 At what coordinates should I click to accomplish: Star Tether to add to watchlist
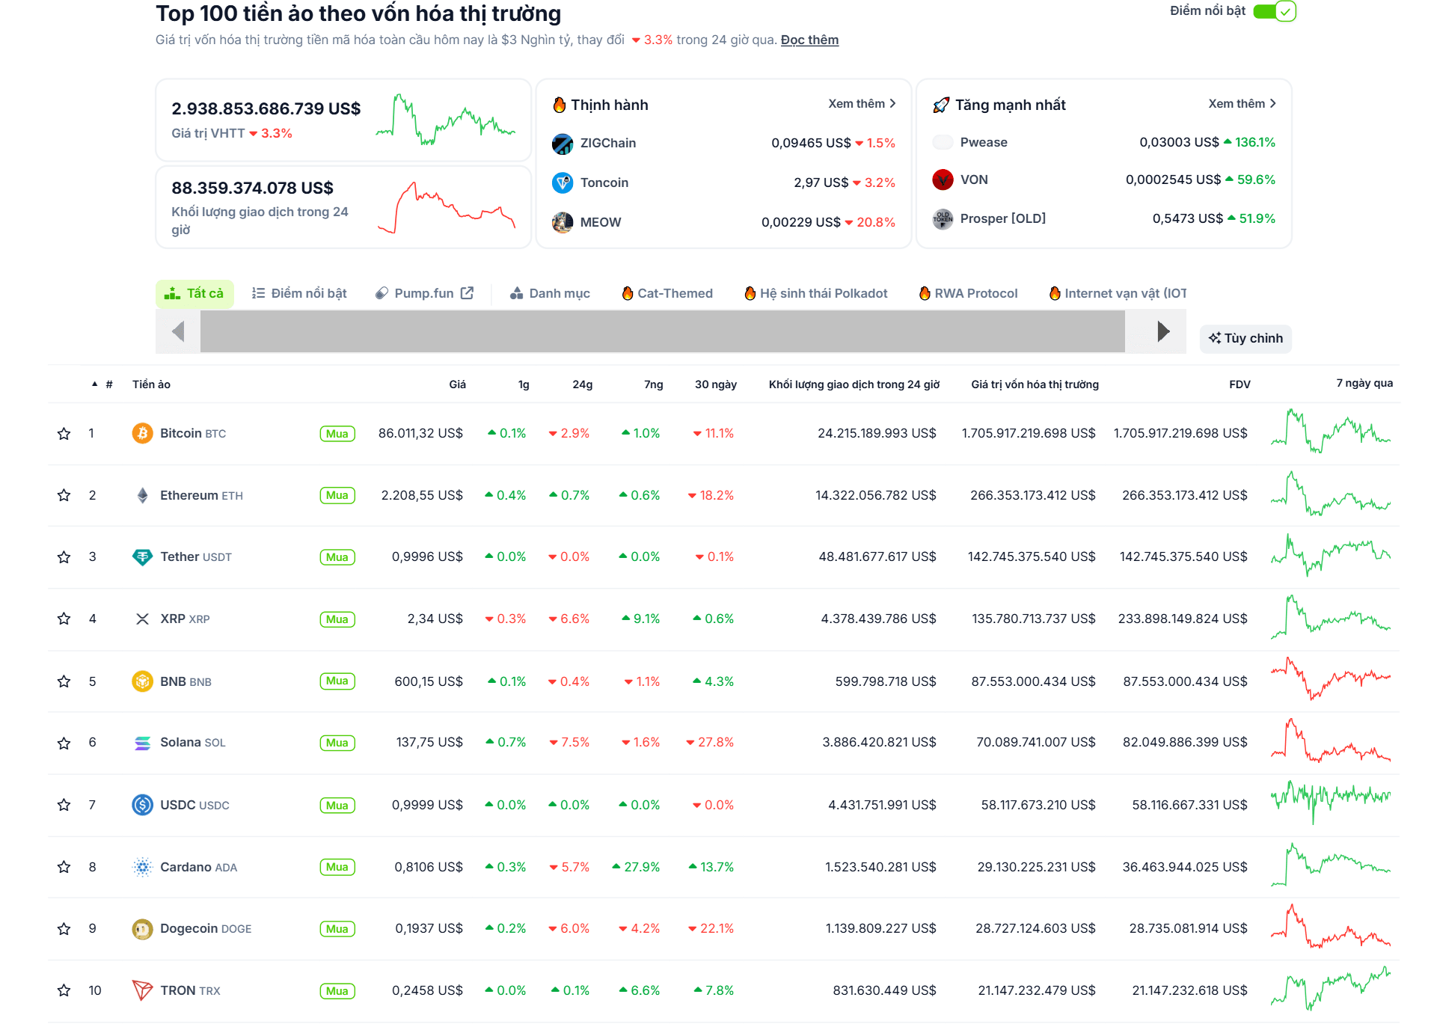tap(64, 557)
